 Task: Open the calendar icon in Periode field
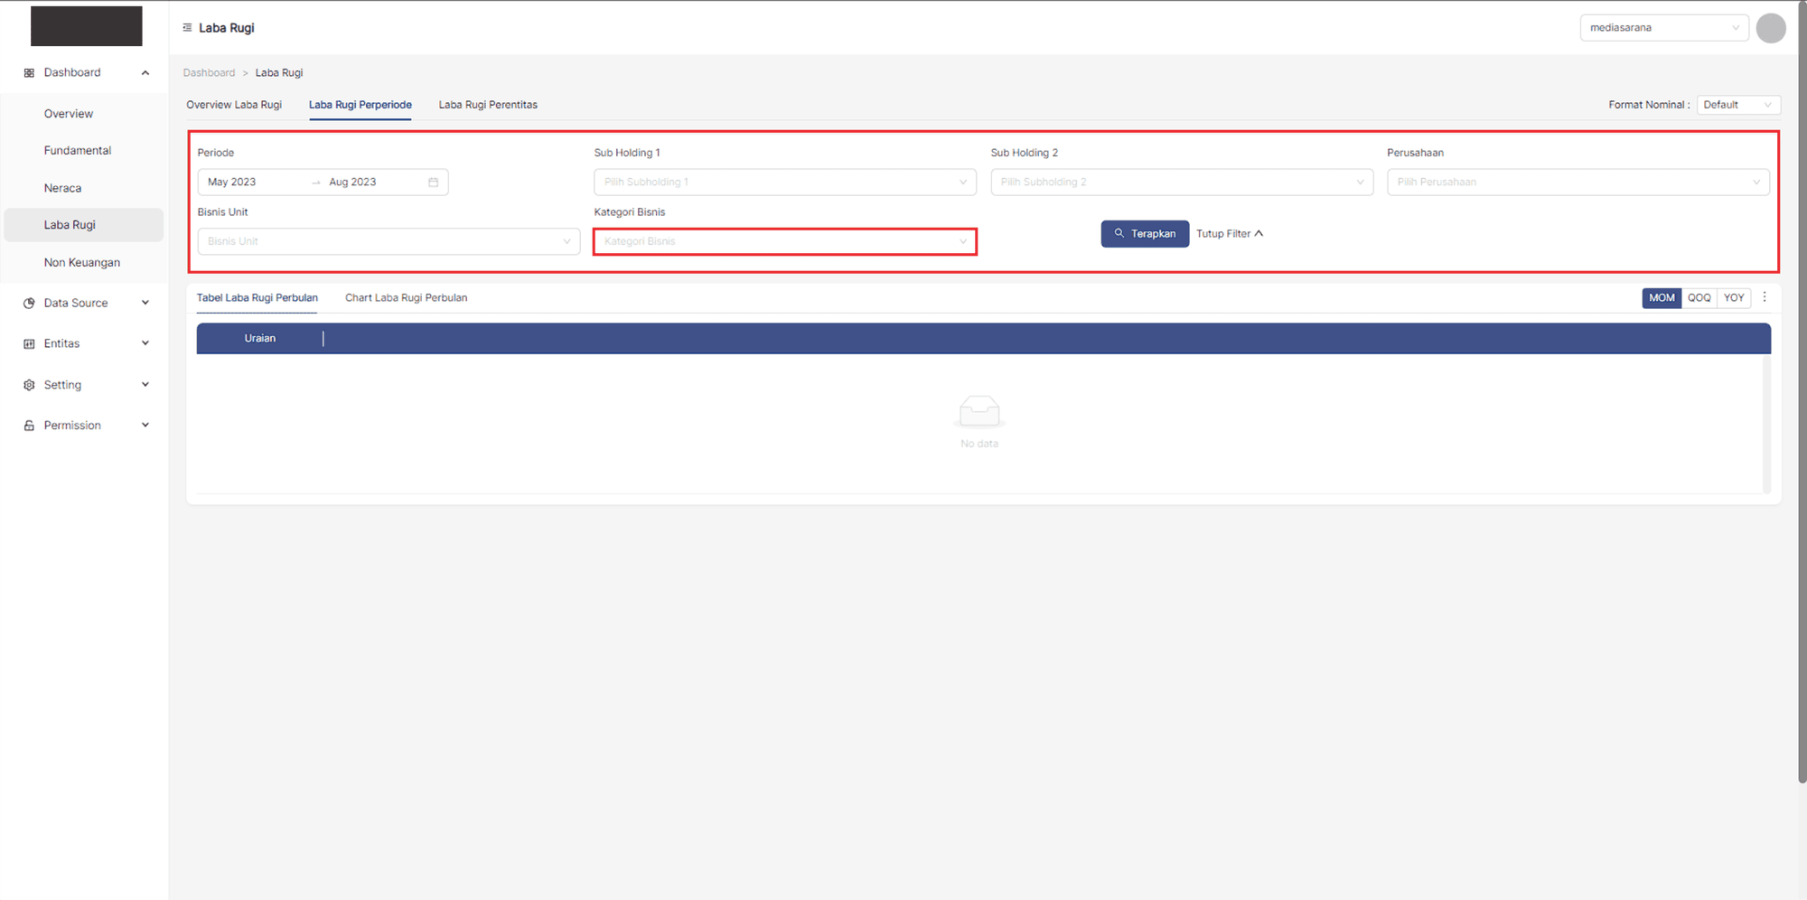(x=434, y=183)
